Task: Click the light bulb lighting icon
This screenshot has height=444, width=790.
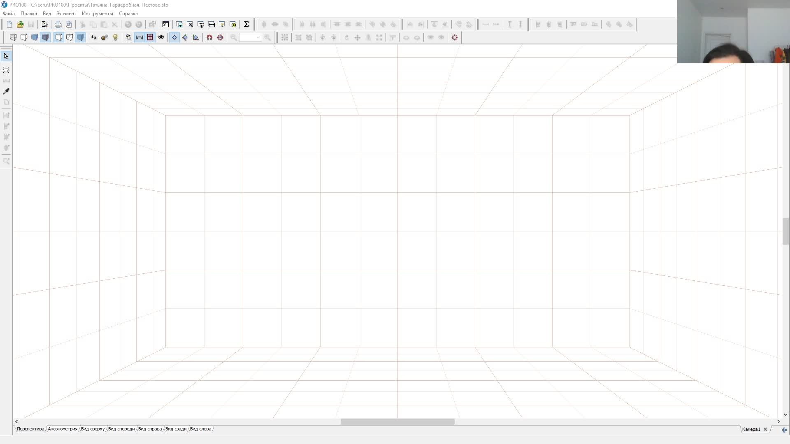Action: [x=115, y=37]
